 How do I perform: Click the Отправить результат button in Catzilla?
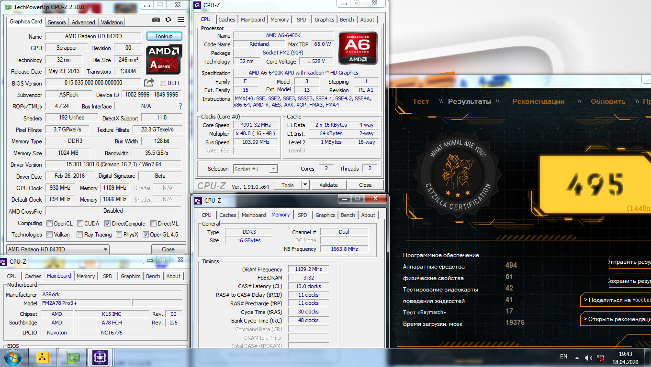click(630, 262)
